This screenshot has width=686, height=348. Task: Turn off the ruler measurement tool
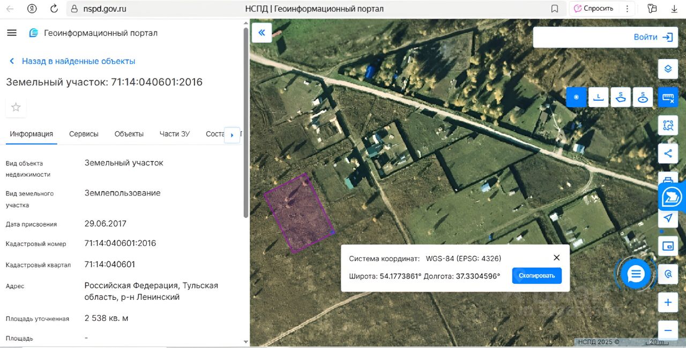pyautogui.click(x=668, y=97)
